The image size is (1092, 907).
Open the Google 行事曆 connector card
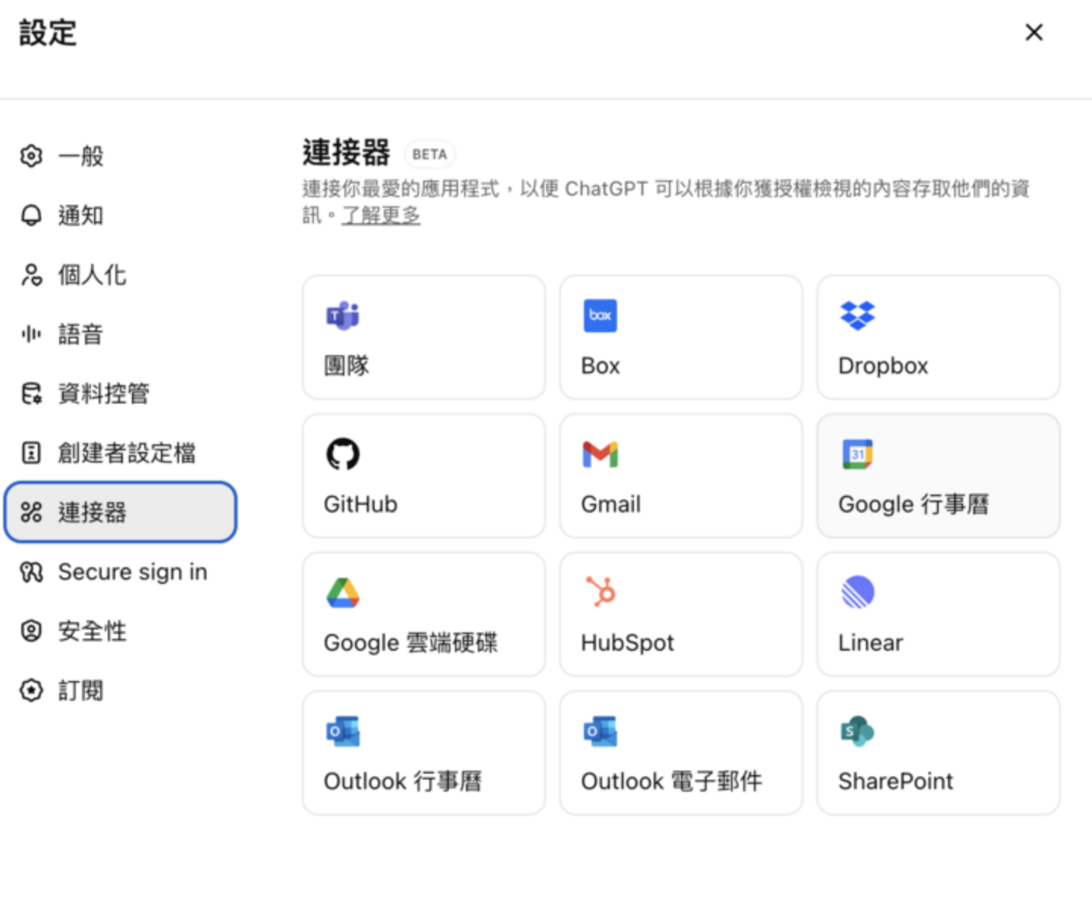tap(938, 475)
